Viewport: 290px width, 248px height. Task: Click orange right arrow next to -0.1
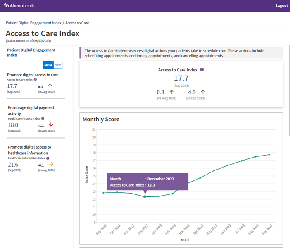(x=51, y=164)
